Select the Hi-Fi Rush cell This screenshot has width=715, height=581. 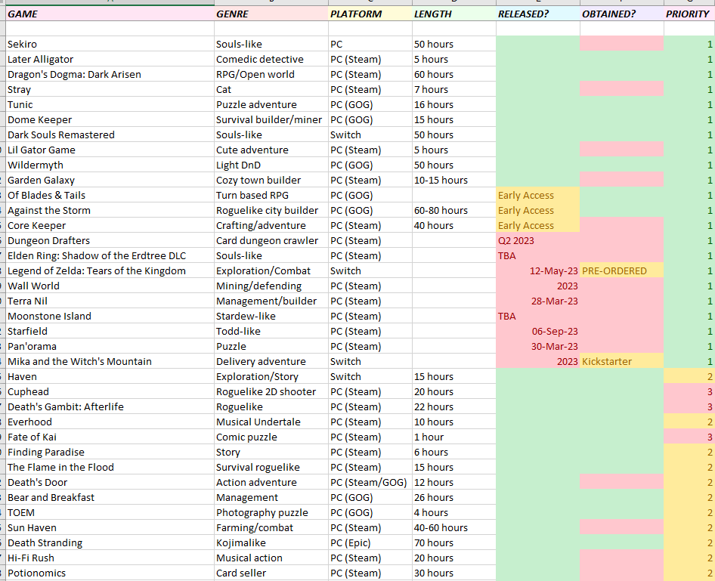pos(110,558)
